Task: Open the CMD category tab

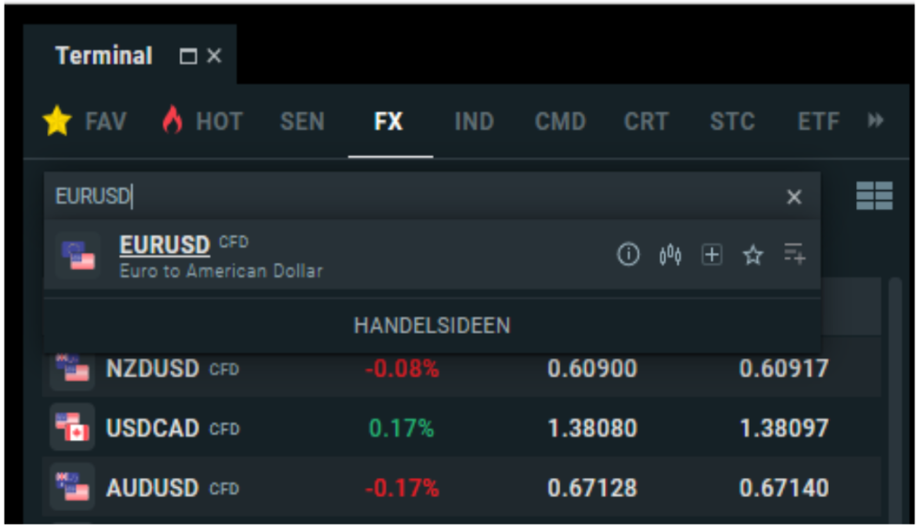Action: pyautogui.click(x=559, y=121)
